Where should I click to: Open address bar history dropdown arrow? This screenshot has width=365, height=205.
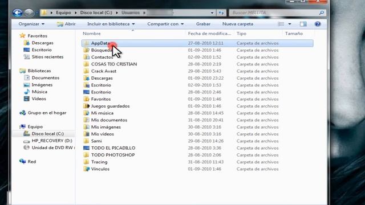pyautogui.click(x=212, y=13)
